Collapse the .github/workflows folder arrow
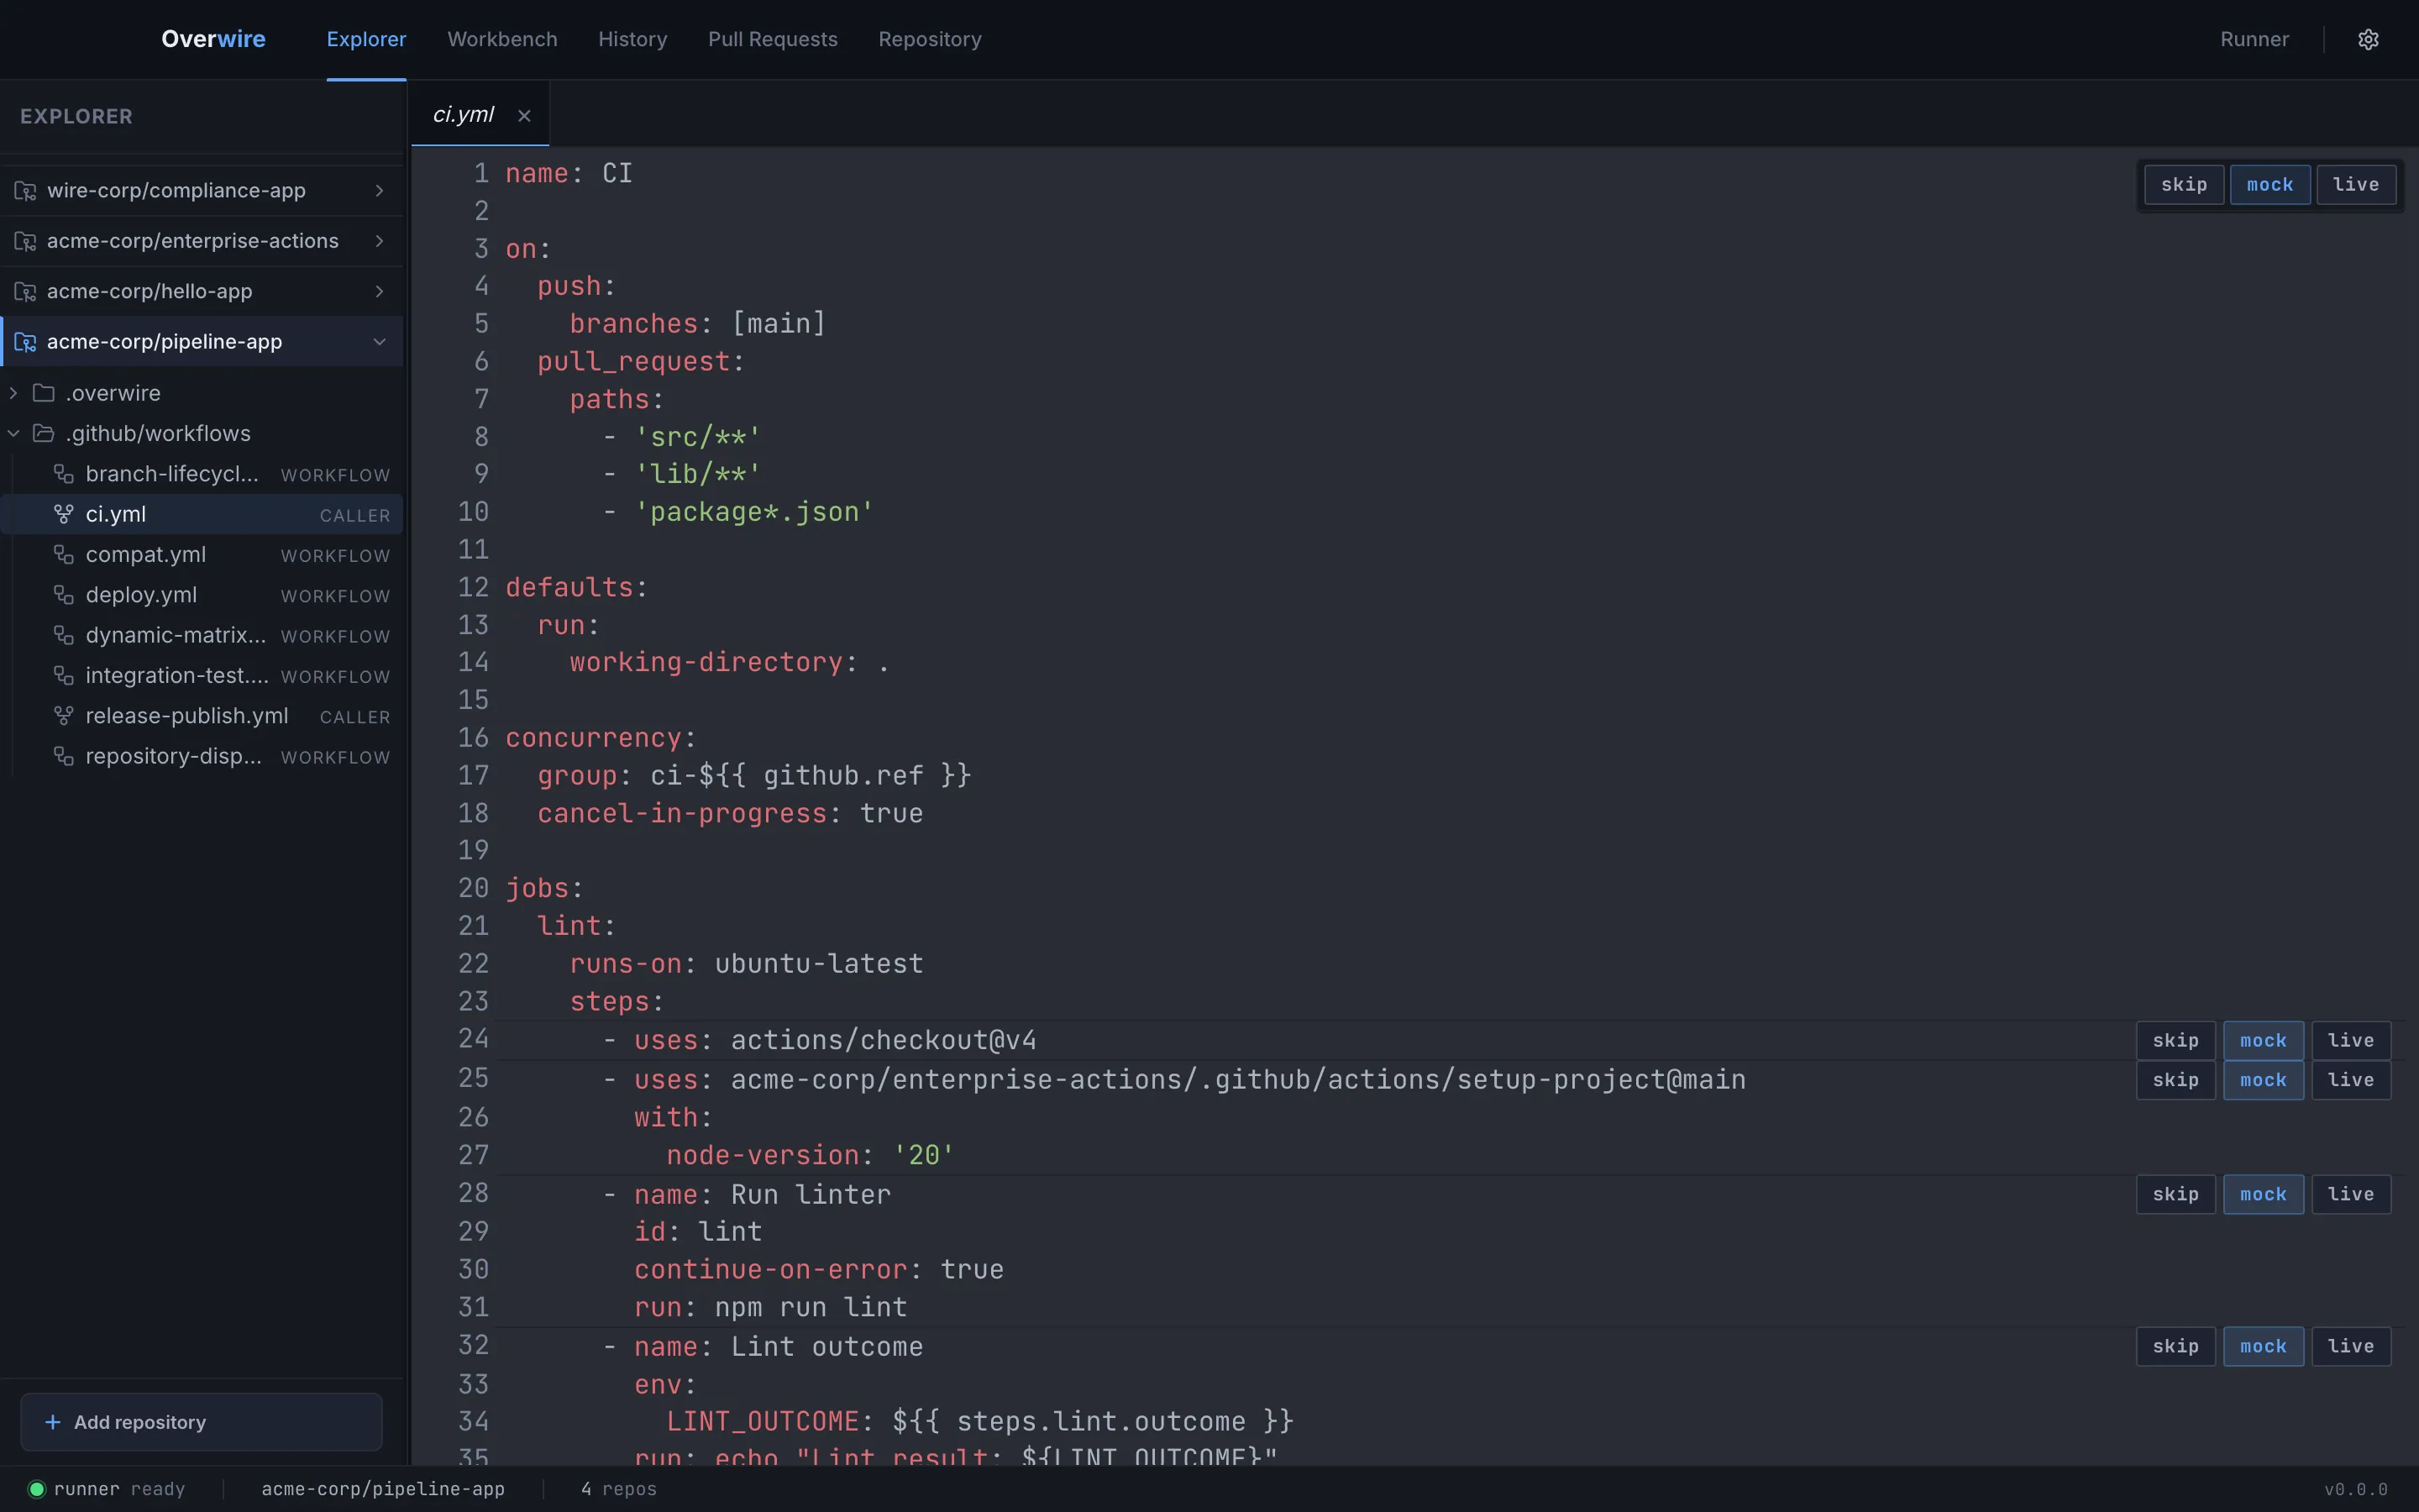 pyautogui.click(x=14, y=433)
